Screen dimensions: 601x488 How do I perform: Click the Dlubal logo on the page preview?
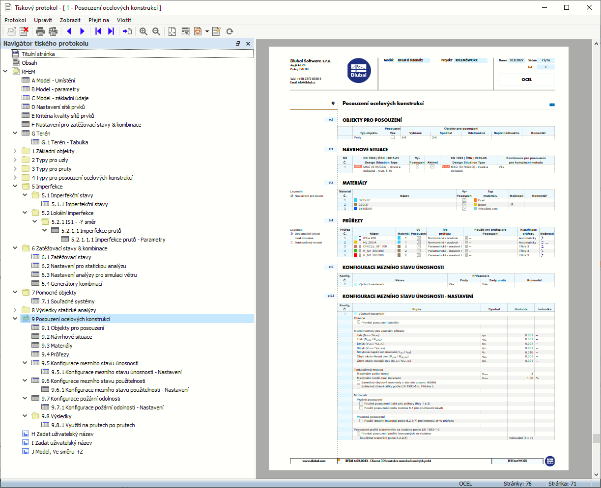pyautogui.click(x=359, y=71)
